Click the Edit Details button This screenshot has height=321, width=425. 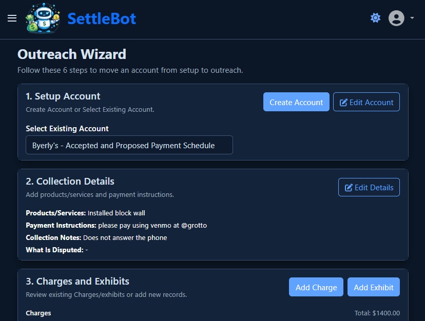369,187
